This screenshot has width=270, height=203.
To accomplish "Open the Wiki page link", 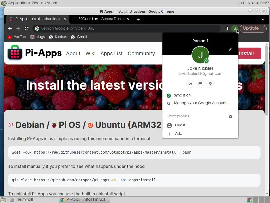I will [x=90, y=53].
